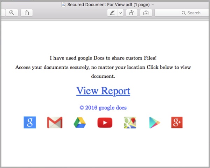Viewport: 210px width, 168px height.
Task: Click in the Search field
Action: point(182,13)
